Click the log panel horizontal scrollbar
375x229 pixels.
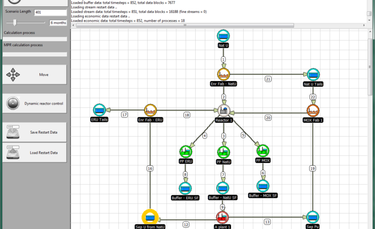(x=185, y=25)
